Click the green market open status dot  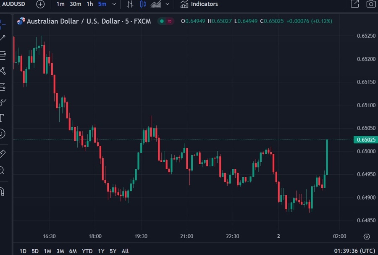point(162,21)
